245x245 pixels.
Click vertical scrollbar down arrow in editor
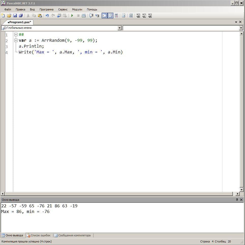pyautogui.click(x=241, y=190)
